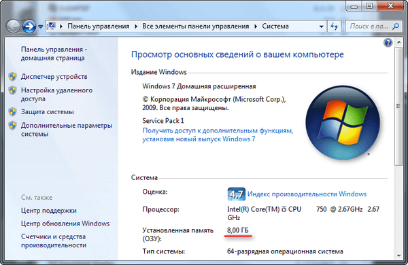Click the Back navigation arrow button

coord(13,26)
